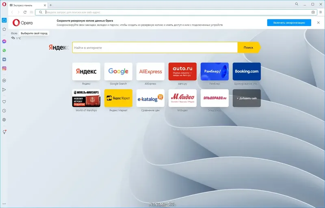This screenshot has height=208, width=325.
Task: Click the 1°C temperature reading
Action: point(18,38)
